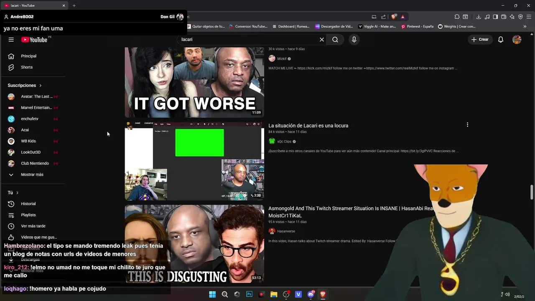Click the Crear button
Viewport: 535px width, 301px height.
click(480, 39)
